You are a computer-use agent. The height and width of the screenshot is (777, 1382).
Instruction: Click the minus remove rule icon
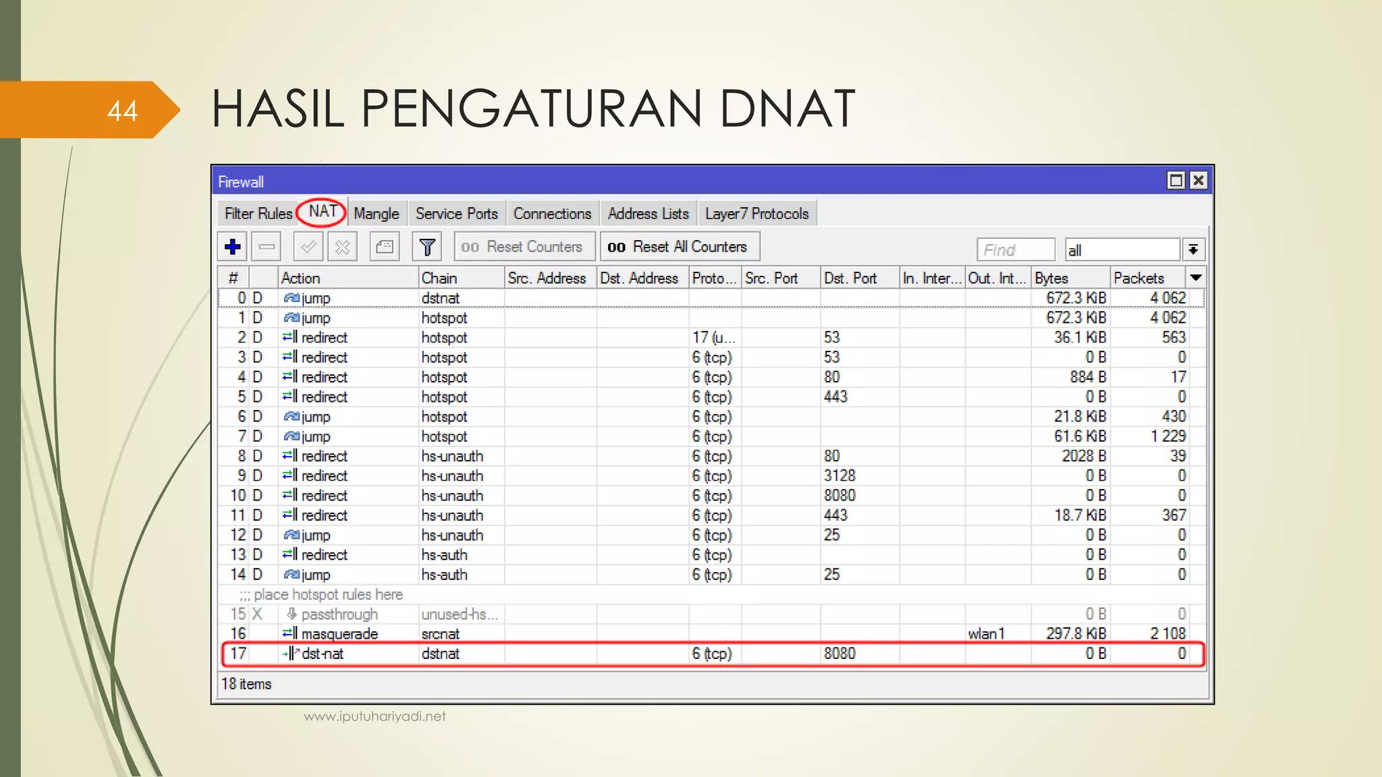point(267,247)
